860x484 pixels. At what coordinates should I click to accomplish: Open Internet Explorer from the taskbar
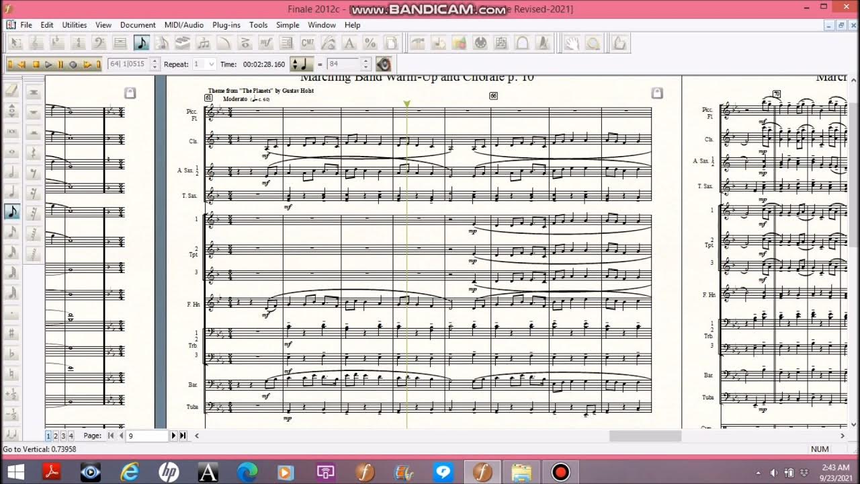pos(129,472)
